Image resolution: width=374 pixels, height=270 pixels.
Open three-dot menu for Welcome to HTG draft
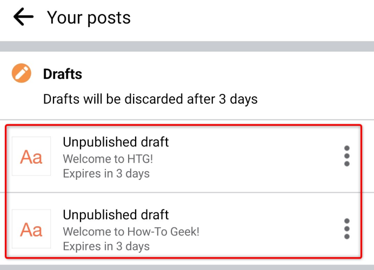346,156
